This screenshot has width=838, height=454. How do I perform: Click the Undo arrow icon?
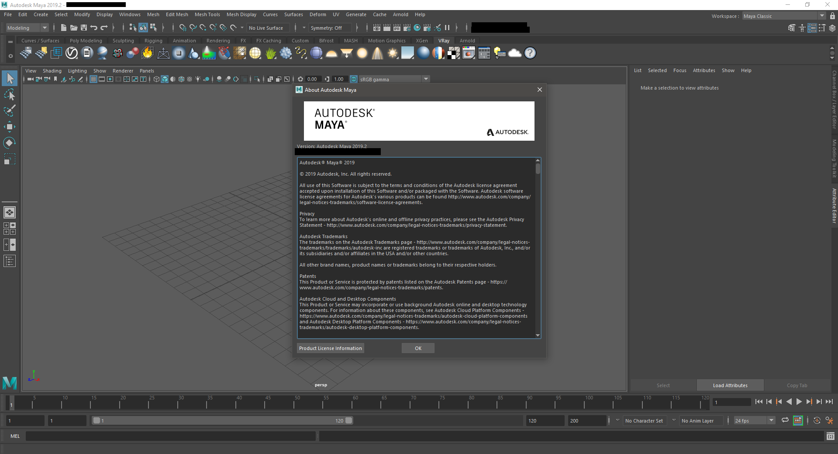click(x=94, y=28)
